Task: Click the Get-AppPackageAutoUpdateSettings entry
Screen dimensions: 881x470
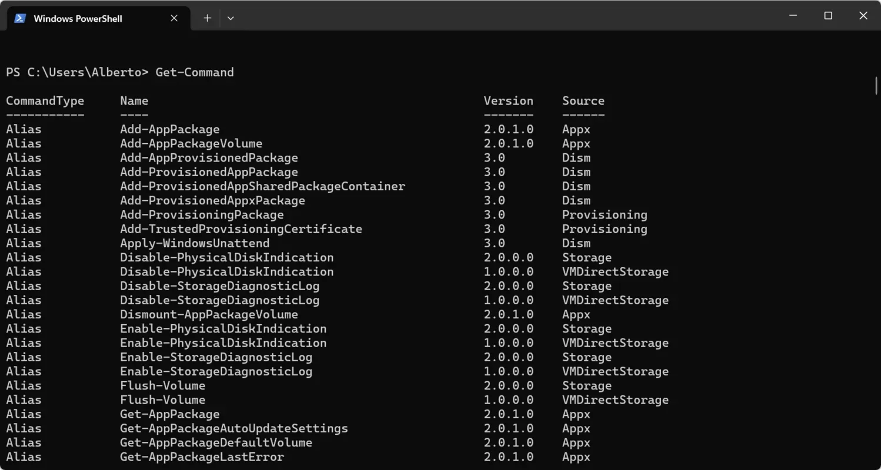Action: [234, 428]
